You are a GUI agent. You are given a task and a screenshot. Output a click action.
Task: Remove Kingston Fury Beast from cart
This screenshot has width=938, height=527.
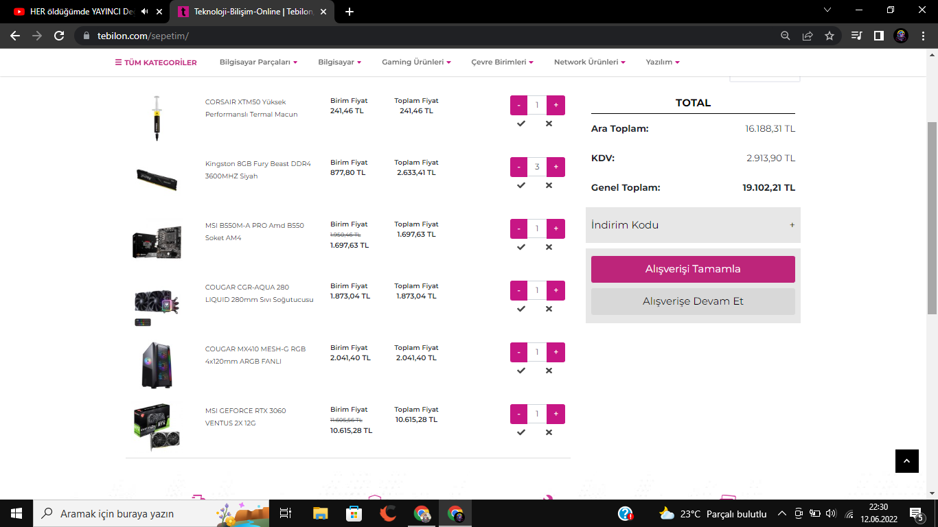(x=549, y=185)
